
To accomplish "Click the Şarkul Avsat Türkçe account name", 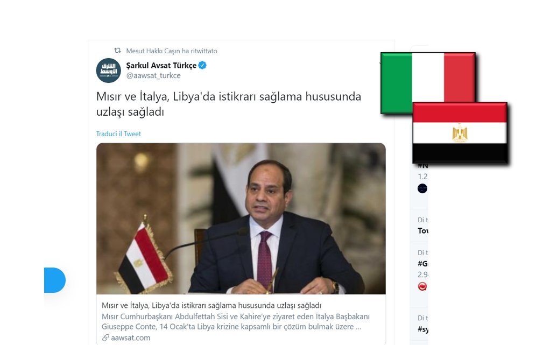I will click(x=161, y=66).
